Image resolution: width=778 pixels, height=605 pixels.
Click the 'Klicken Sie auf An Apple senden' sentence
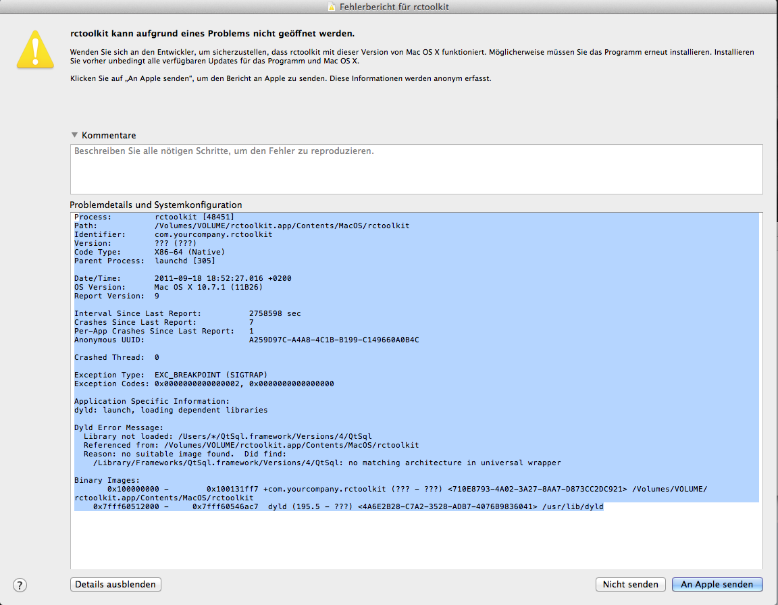[280, 78]
